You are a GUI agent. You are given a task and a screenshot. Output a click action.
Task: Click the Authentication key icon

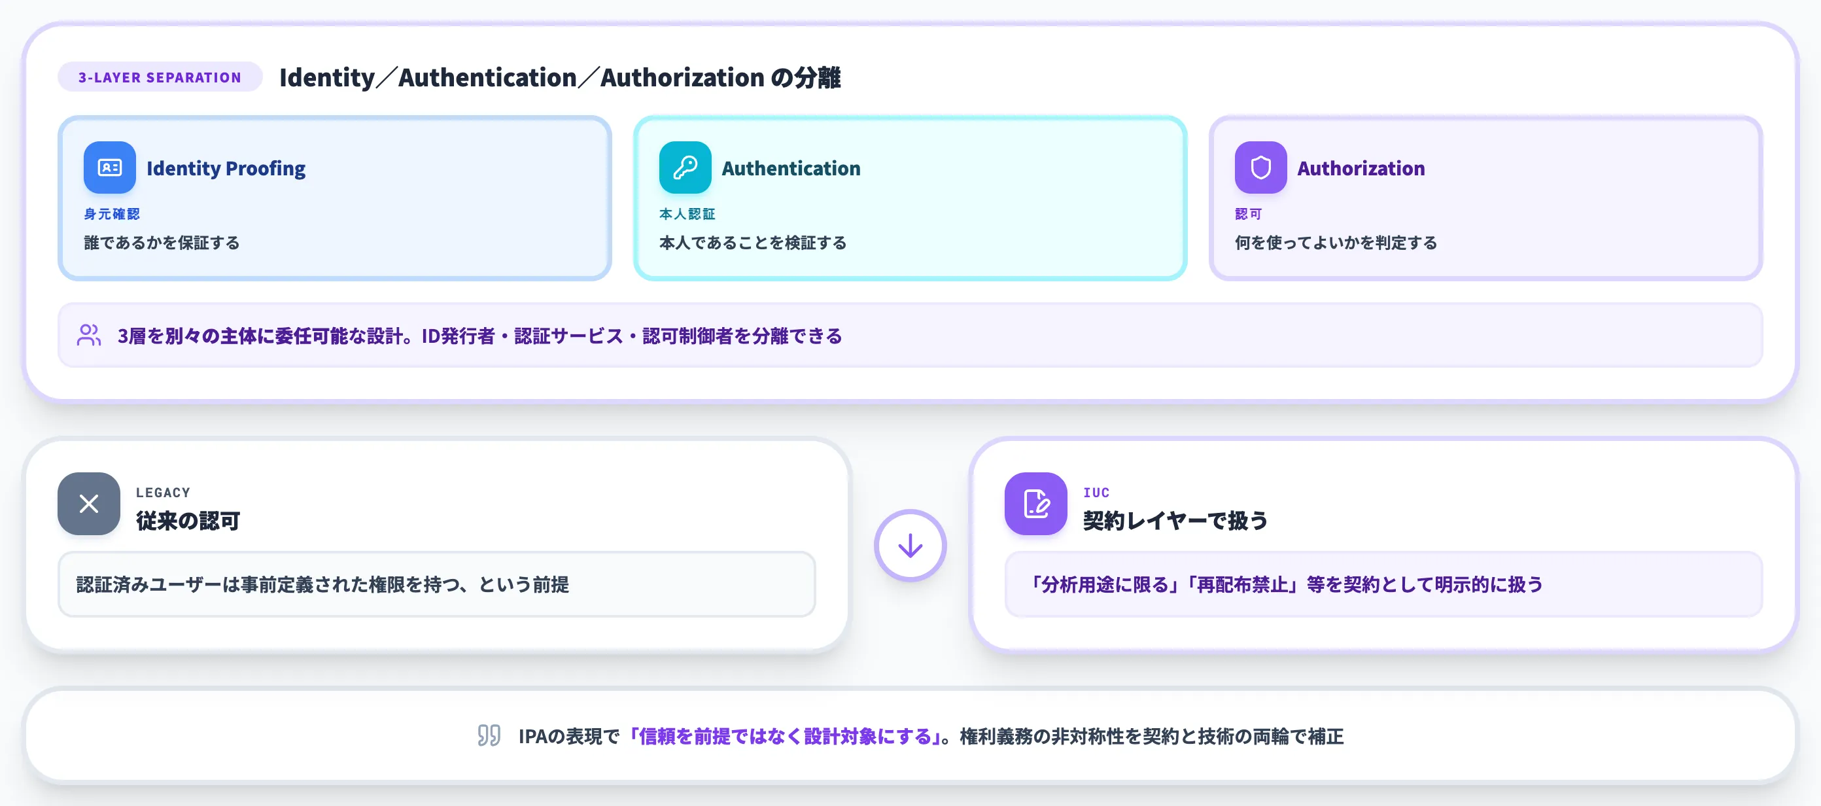tap(685, 167)
